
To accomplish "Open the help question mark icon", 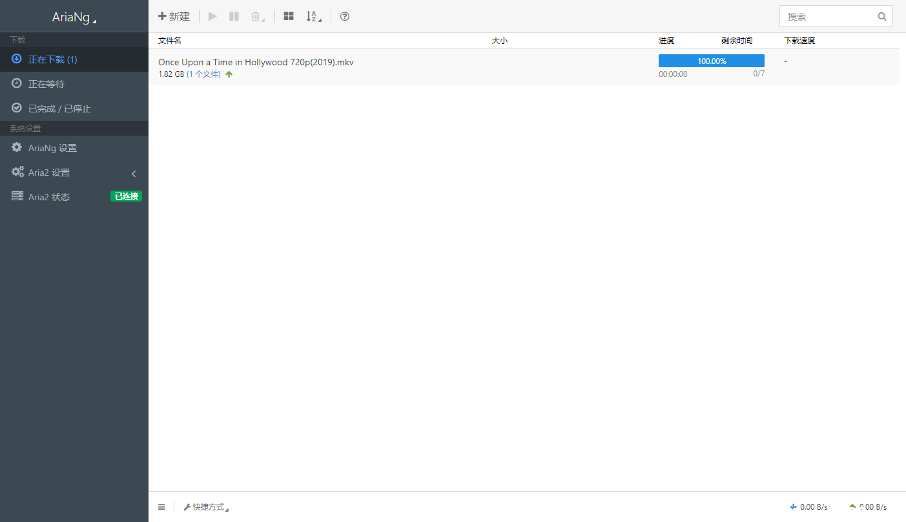I will point(345,16).
